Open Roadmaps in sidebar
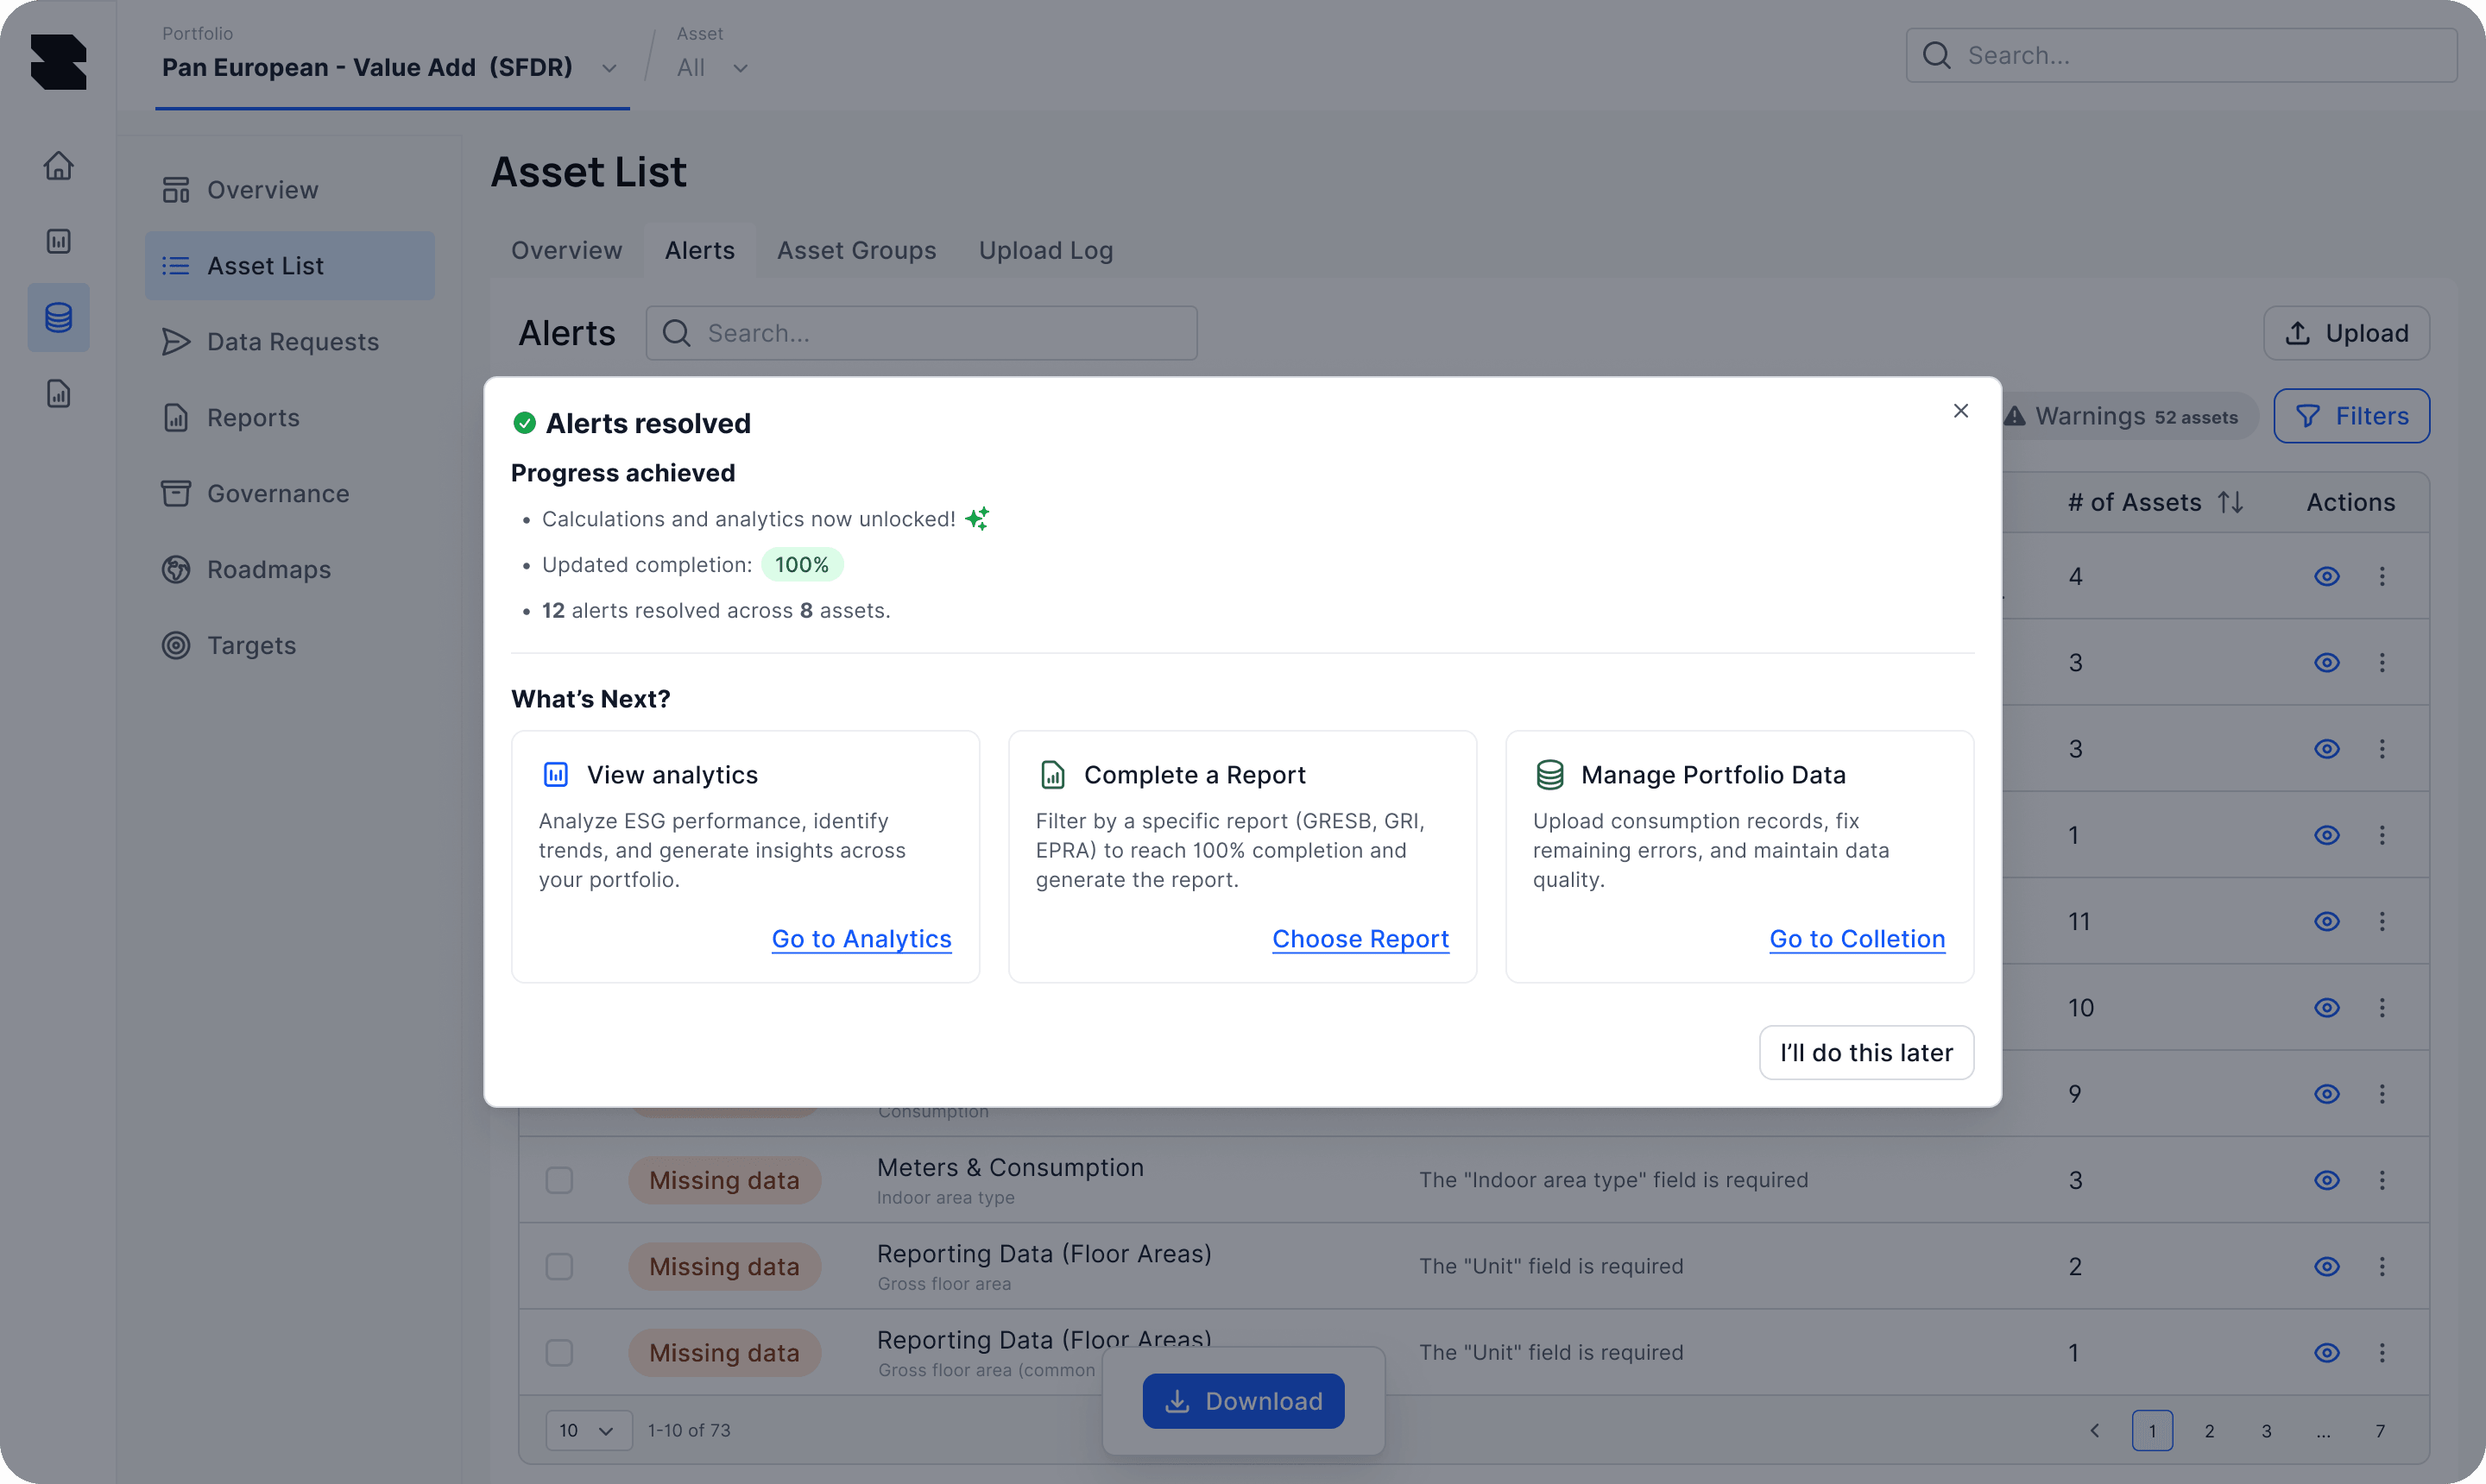This screenshot has height=1484, width=2486. [x=290, y=569]
